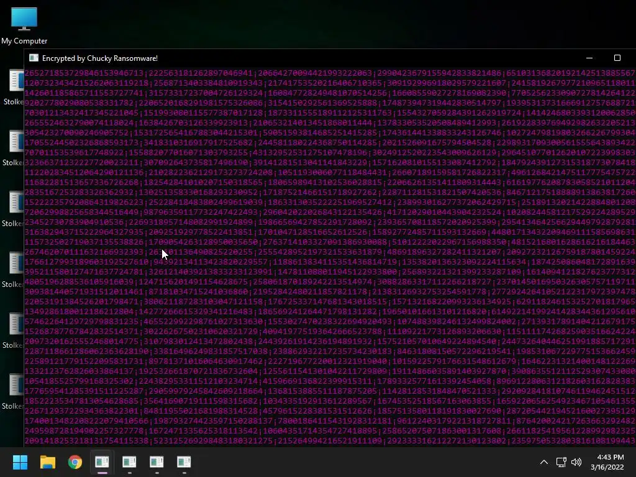Switch to the rightmost ransomware window taskbar icon
This screenshot has width=636, height=477.
tap(184, 462)
